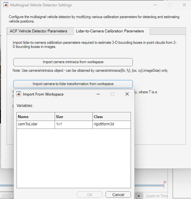Click the disabled OK button
The height and width of the screenshot is (199, 191).
[x=90, y=195]
